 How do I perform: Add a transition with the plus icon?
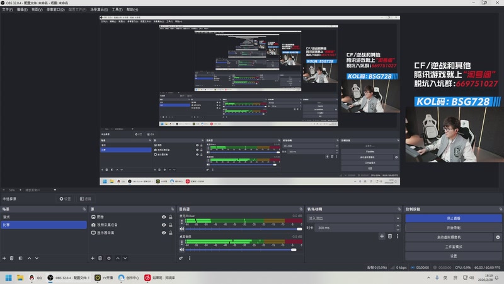tap(382, 236)
